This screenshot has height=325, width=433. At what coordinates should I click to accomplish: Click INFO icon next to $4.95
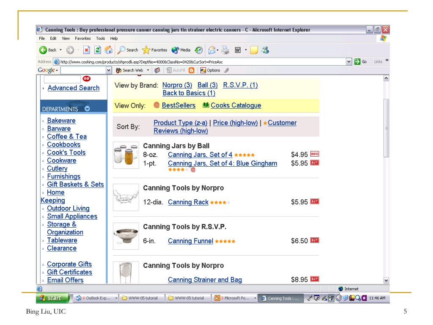click(x=315, y=154)
